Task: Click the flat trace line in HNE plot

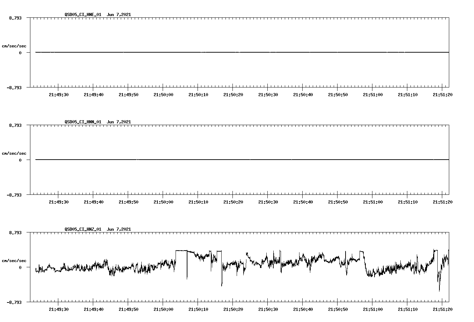Action: [x=242, y=52]
